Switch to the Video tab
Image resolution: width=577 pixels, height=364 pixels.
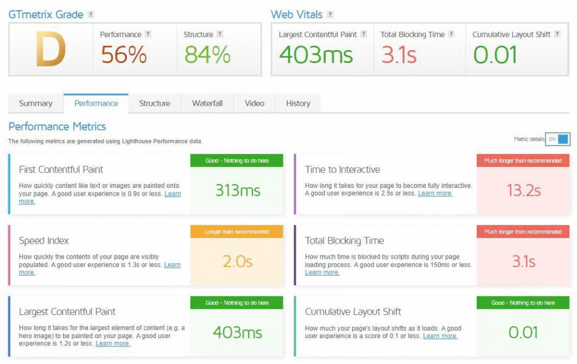point(255,104)
